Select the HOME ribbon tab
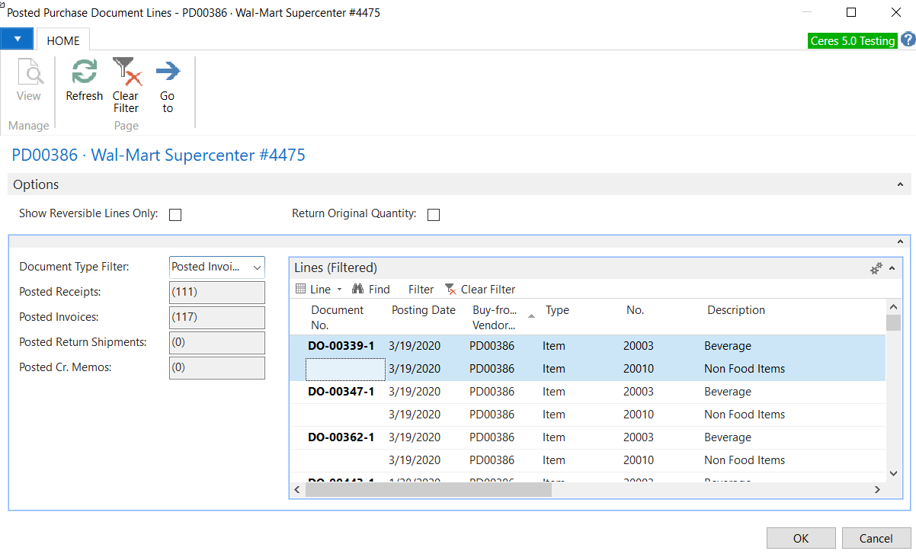916x554 pixels. tap(63, 41)
